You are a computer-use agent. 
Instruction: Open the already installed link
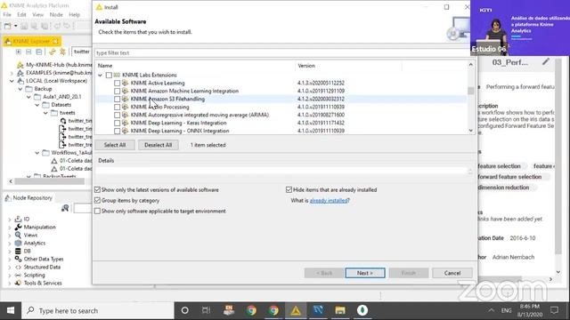[x=329, y=200]
